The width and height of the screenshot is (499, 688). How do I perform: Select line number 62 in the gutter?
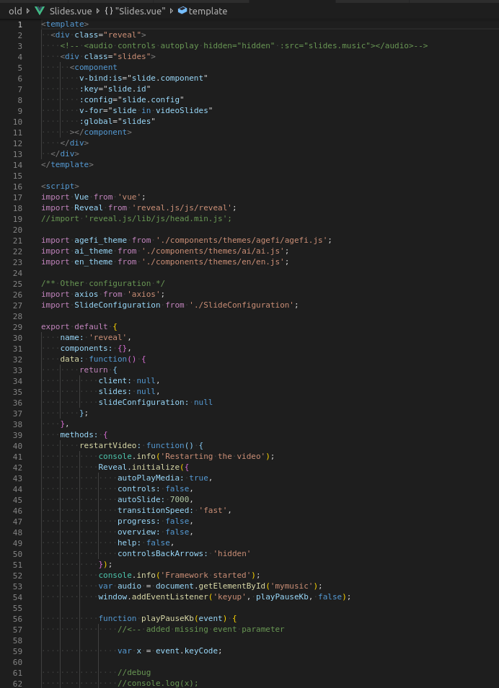click(x=17, y=683)
